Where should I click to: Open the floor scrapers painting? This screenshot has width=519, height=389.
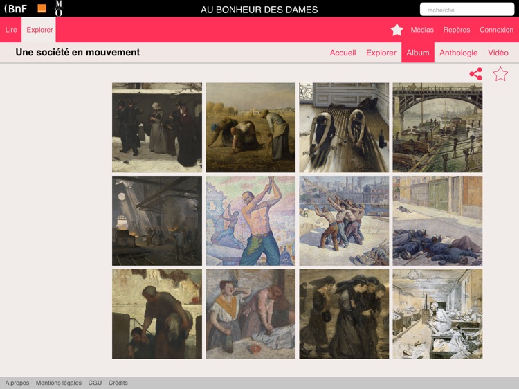coord(344,127)
